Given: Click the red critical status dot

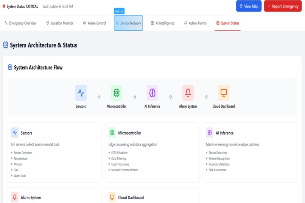Looking at the screenshot, I should coord(4,6).
